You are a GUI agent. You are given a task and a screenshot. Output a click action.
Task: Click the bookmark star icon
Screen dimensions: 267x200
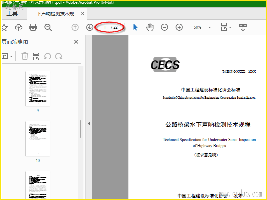pyautogui.click(x=5, y=27)
